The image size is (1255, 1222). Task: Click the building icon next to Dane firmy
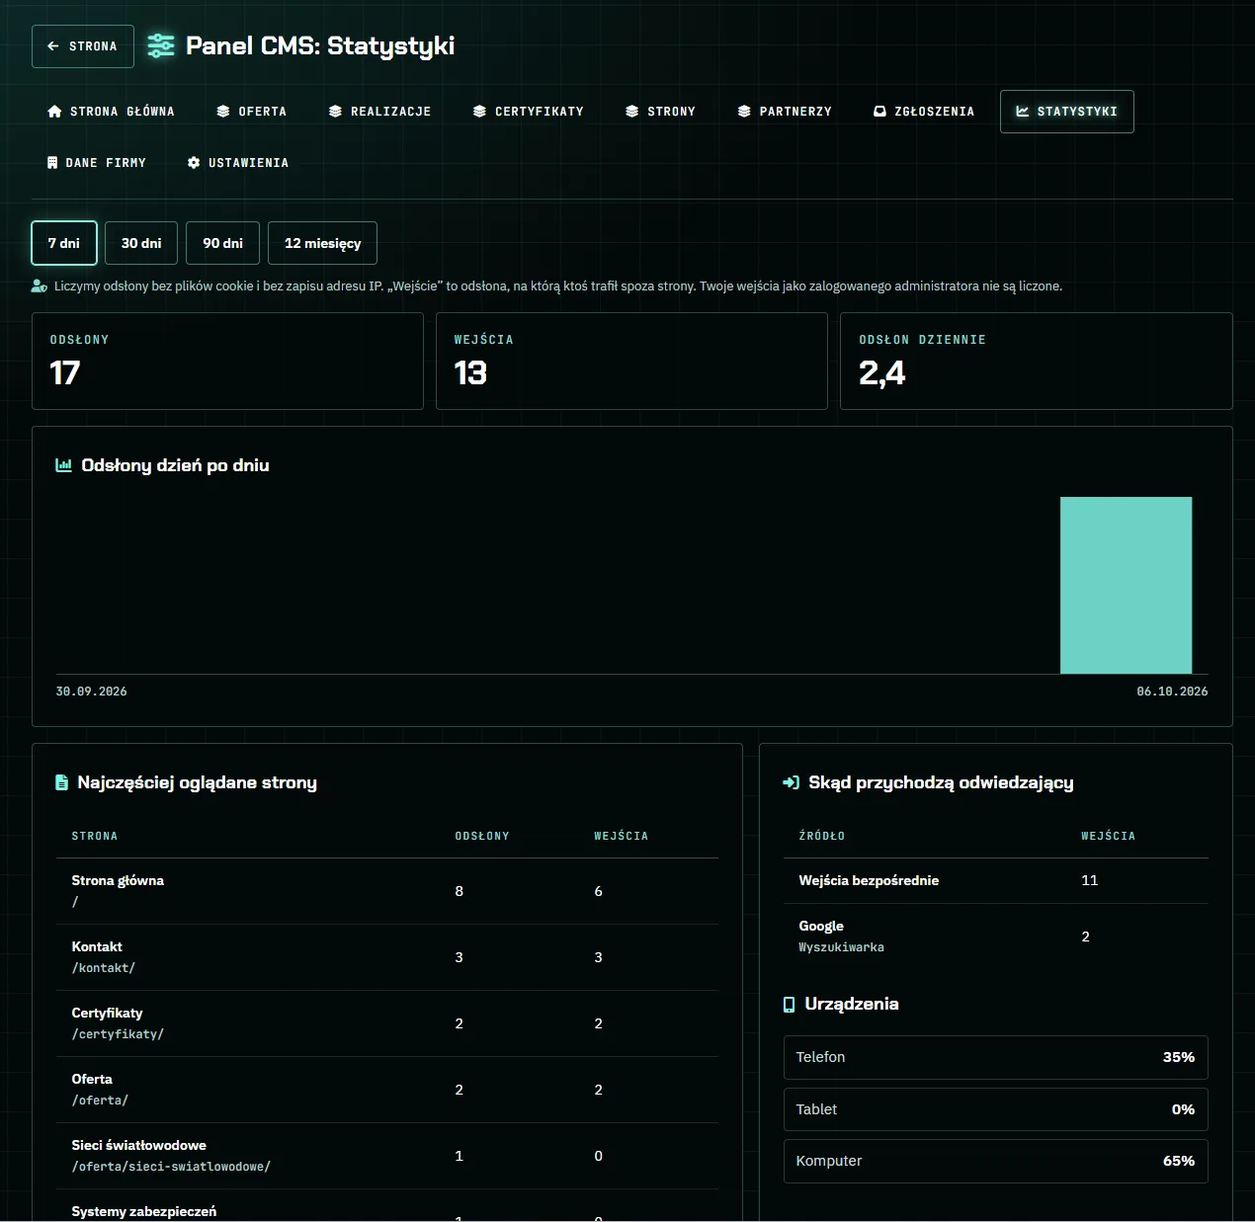coord(52,163)
